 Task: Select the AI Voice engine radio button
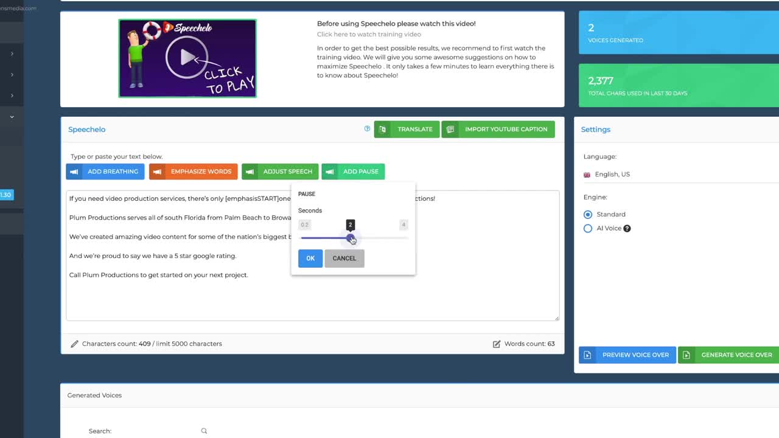pos(588,228)
